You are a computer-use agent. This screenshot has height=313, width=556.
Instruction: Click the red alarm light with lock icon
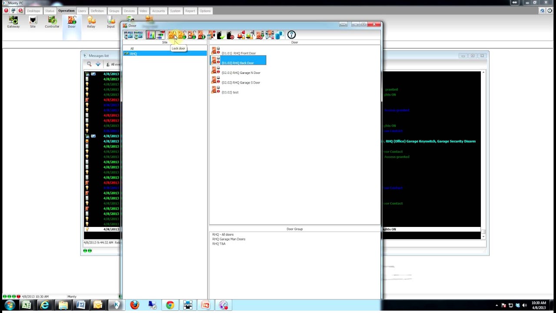coord(241,35)
